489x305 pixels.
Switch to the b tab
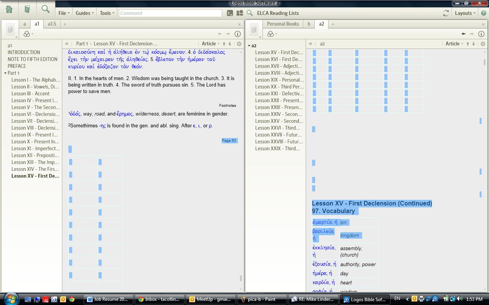(309, 24)
